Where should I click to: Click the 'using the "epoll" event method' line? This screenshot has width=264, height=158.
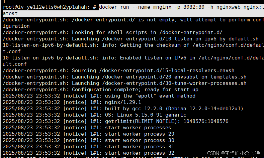[x=99, y=96]
